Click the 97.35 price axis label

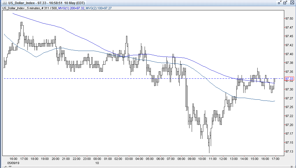click(x=289, y=72)
